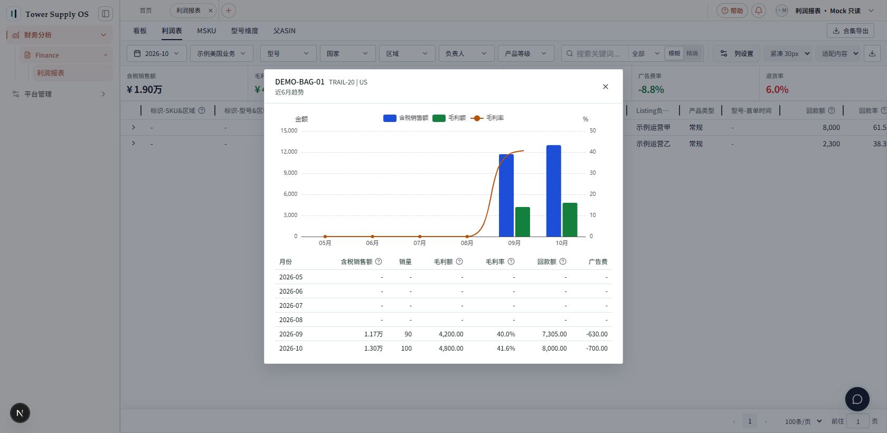
Task: Click help icon beside 毛利额 column header
Action: pyautogui.click(x=459, y=261)
